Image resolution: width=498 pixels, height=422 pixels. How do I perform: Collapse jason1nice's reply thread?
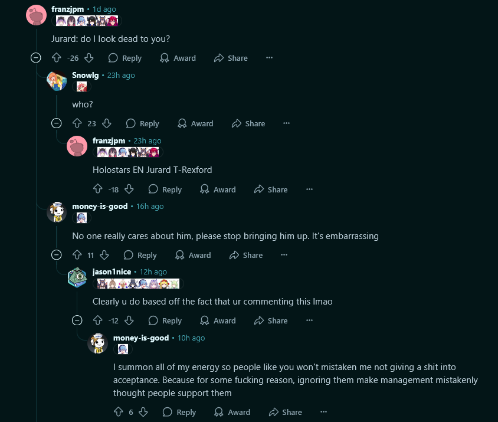point(77,320)
